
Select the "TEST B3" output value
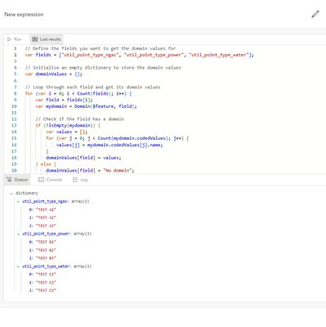click(46, 258)
